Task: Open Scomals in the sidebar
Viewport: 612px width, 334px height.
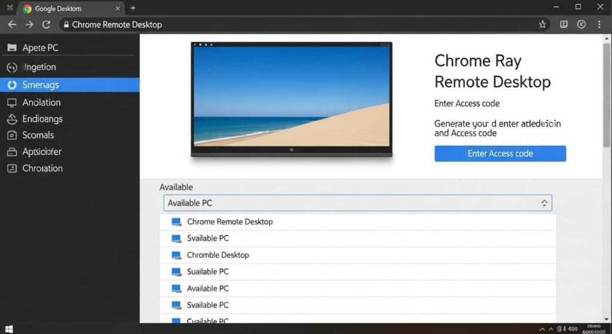Action: [70, 136]
